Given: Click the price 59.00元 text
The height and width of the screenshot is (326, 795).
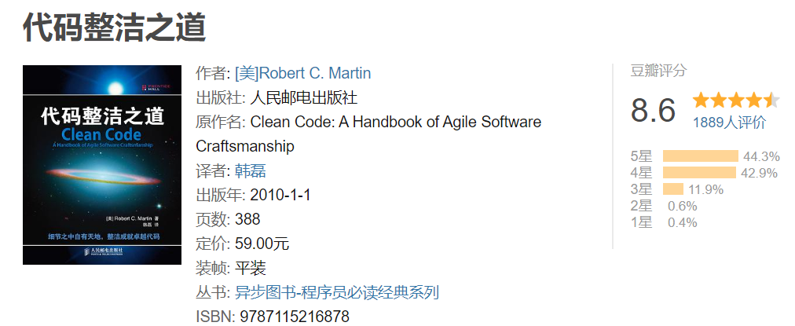Looking at the screenshot, I should 262,244.
